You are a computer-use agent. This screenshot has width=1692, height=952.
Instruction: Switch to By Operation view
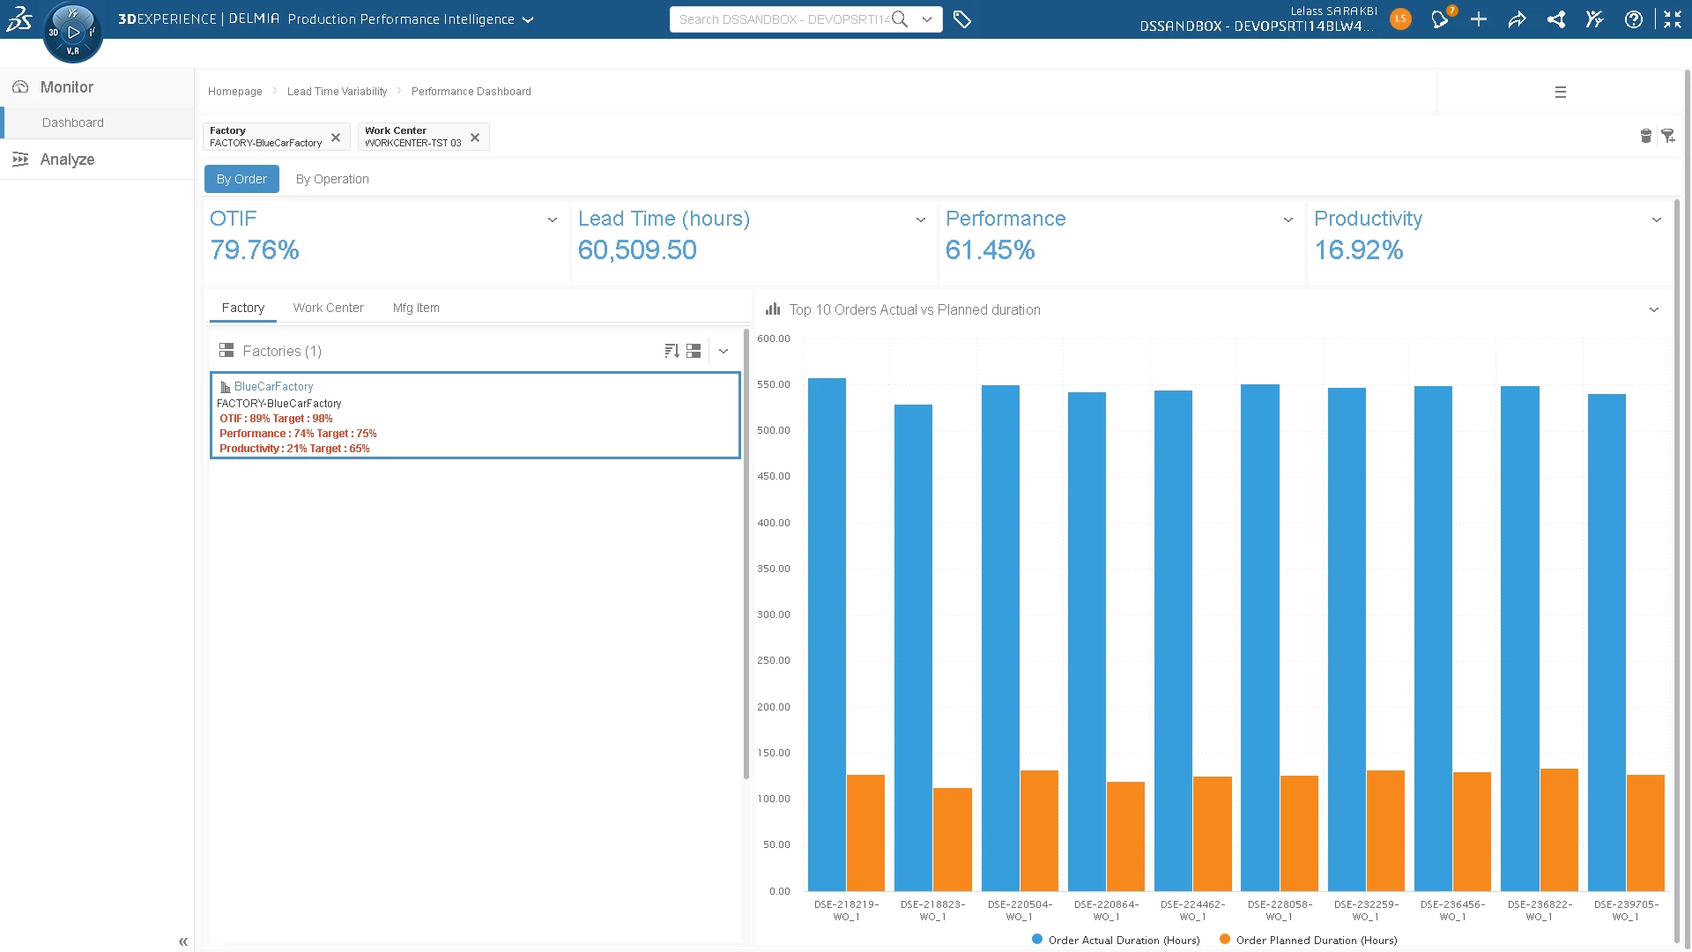click(x=332, y=179)
